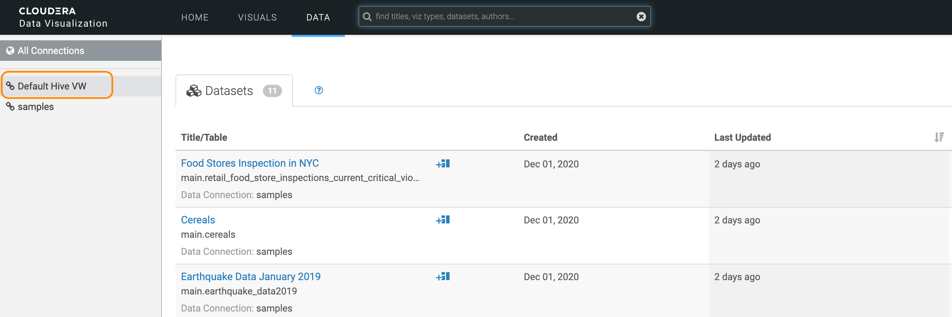Click the new dashboard icon for Earthquake Data January 2019

pyautogui.click(x=443, y=276)
